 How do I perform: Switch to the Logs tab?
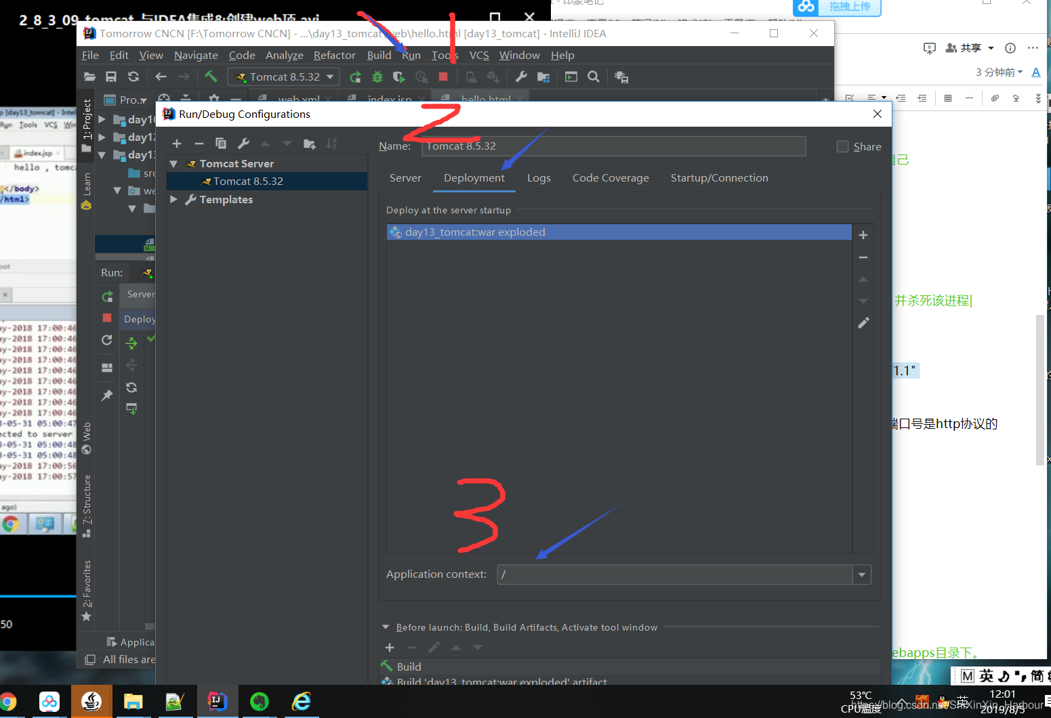(539, 178)
